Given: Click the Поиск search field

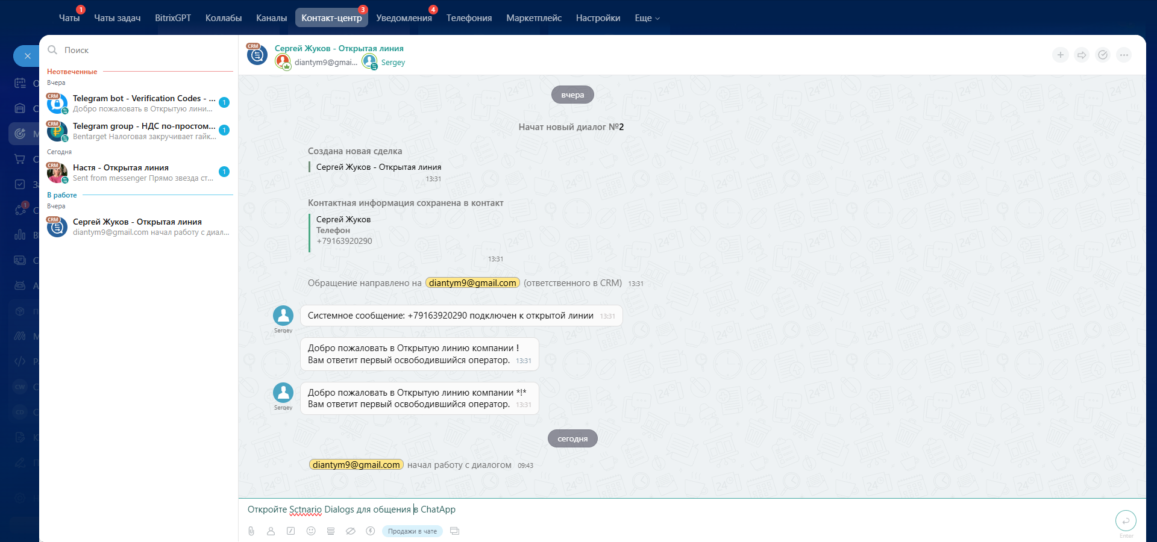Looking at the screenshot, I should pos(145,50).
